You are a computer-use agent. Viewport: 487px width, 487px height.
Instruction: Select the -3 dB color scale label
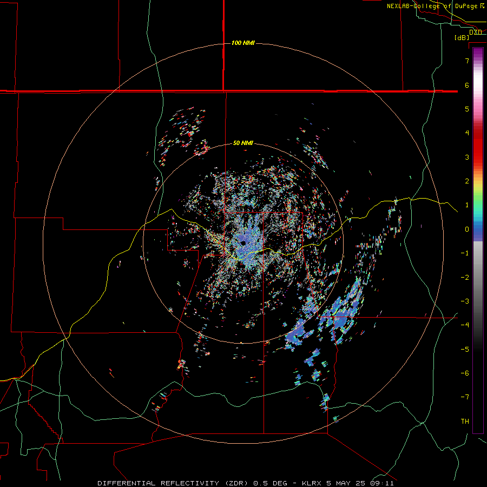[x=465, y=301]
